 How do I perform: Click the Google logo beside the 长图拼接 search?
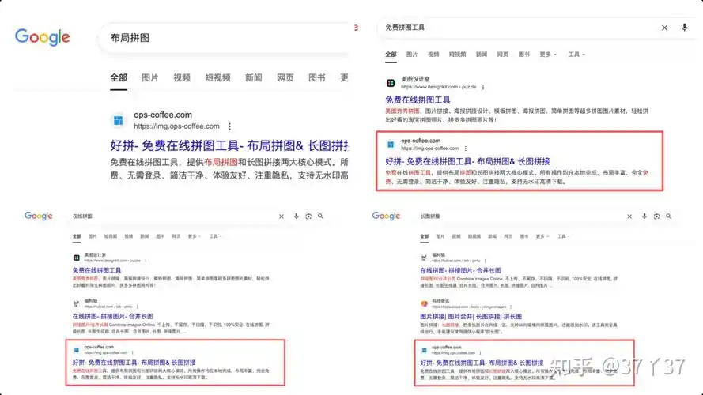tap(386, 216)
